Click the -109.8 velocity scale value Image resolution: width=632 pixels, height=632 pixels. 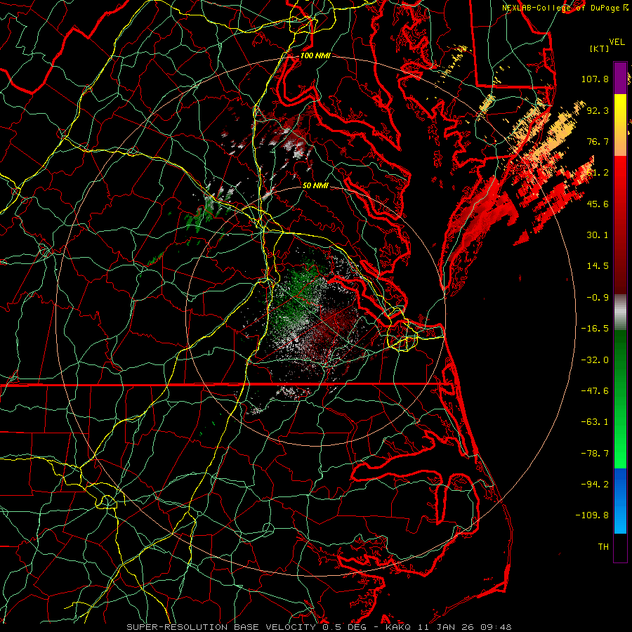(x=592, y=515)
